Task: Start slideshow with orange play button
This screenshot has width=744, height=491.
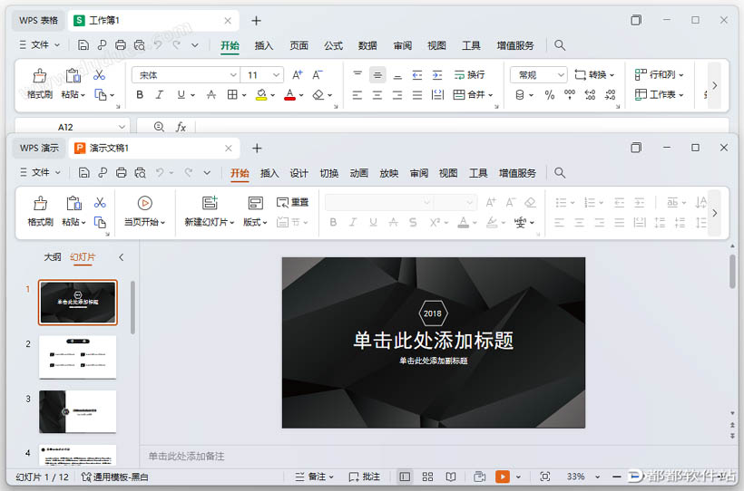Action: [502, 477]
